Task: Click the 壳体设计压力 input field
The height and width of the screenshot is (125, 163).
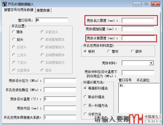Action: (x=60, y=81)
